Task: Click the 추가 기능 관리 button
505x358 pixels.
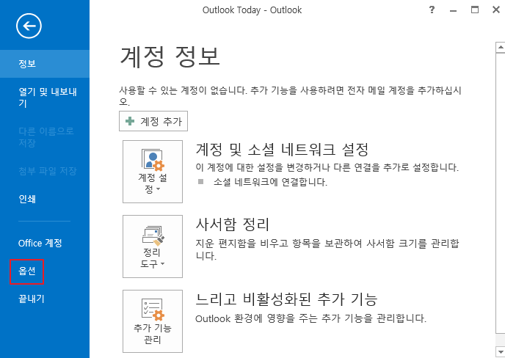Action: coord(153,321)
